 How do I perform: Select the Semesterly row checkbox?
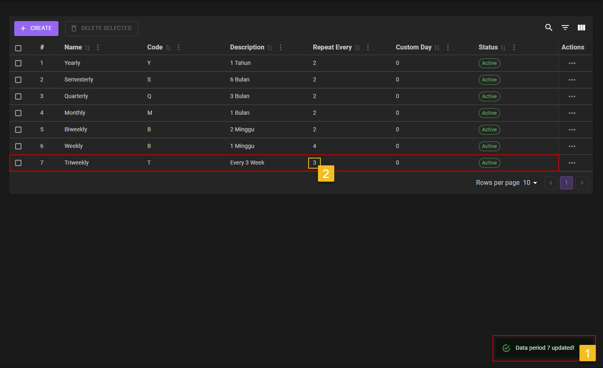pyautogui.click(x=18, y=80)
